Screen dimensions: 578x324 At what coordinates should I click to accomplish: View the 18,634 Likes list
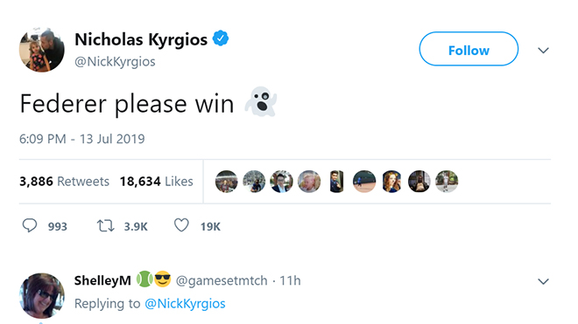tap(156, 182)
